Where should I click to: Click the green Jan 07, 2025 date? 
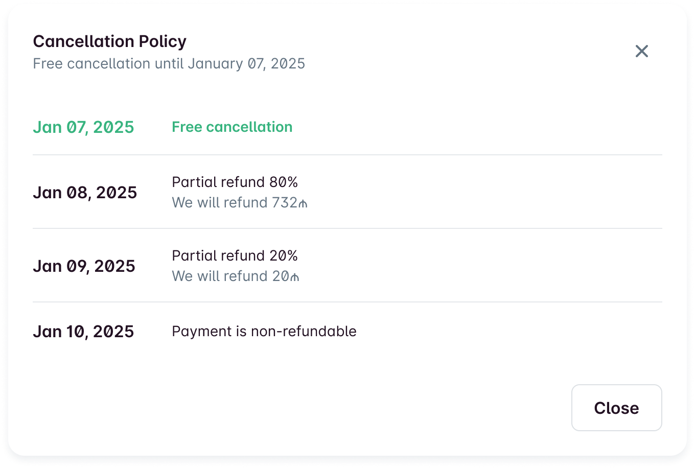point(83,127)
